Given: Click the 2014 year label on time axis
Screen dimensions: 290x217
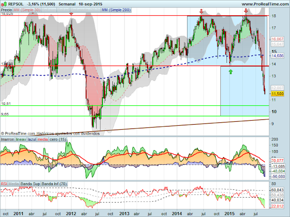Looking at the screenshot, I should 177,213.
